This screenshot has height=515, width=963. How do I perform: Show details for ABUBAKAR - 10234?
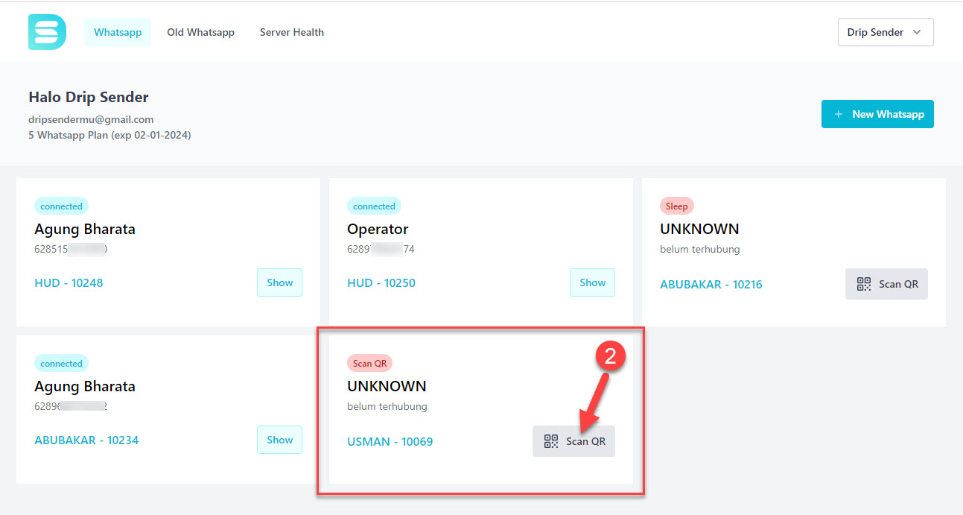[280, 440]
